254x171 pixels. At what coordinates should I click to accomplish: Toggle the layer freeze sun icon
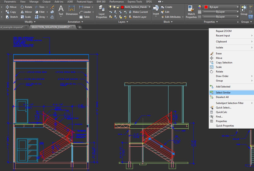tap(114, 7)
